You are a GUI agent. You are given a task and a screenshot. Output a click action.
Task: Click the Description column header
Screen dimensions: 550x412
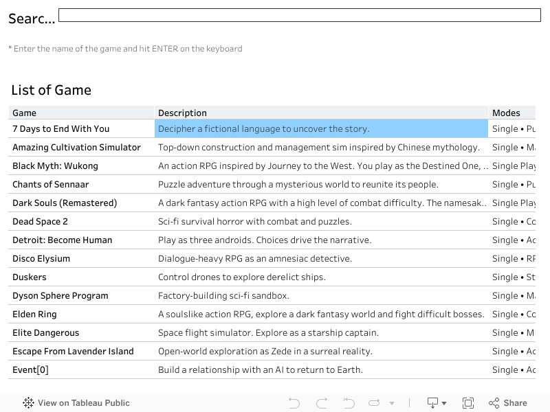pos(182,113)
